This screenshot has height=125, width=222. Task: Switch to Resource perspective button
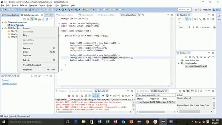(205, 10)
